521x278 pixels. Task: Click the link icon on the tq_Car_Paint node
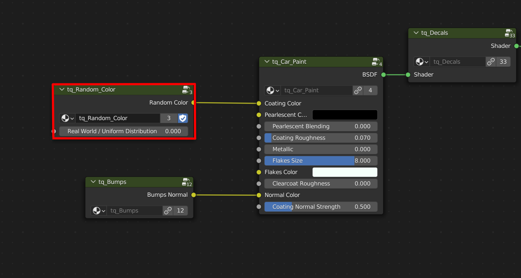pos(358,90)
